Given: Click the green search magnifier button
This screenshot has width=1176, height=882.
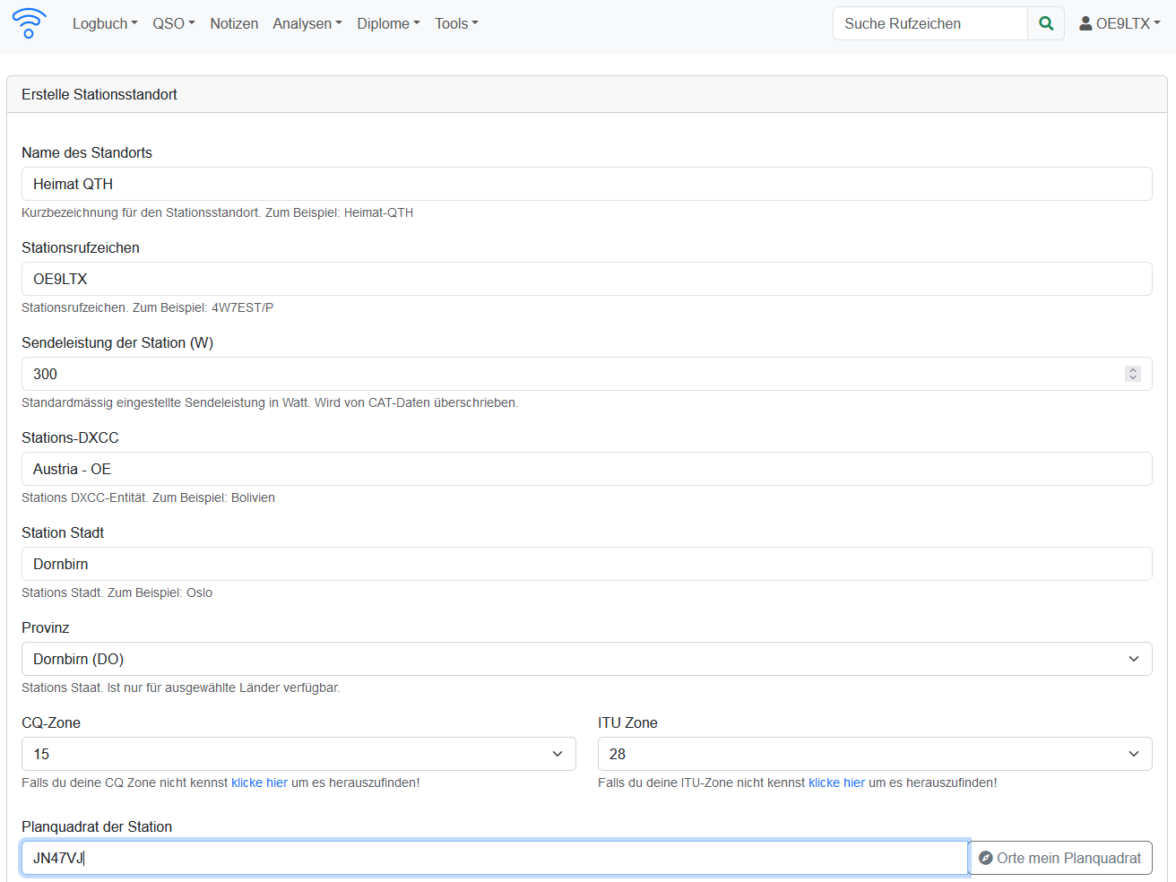Looking at the screenshot, I should coord(1046,23).
